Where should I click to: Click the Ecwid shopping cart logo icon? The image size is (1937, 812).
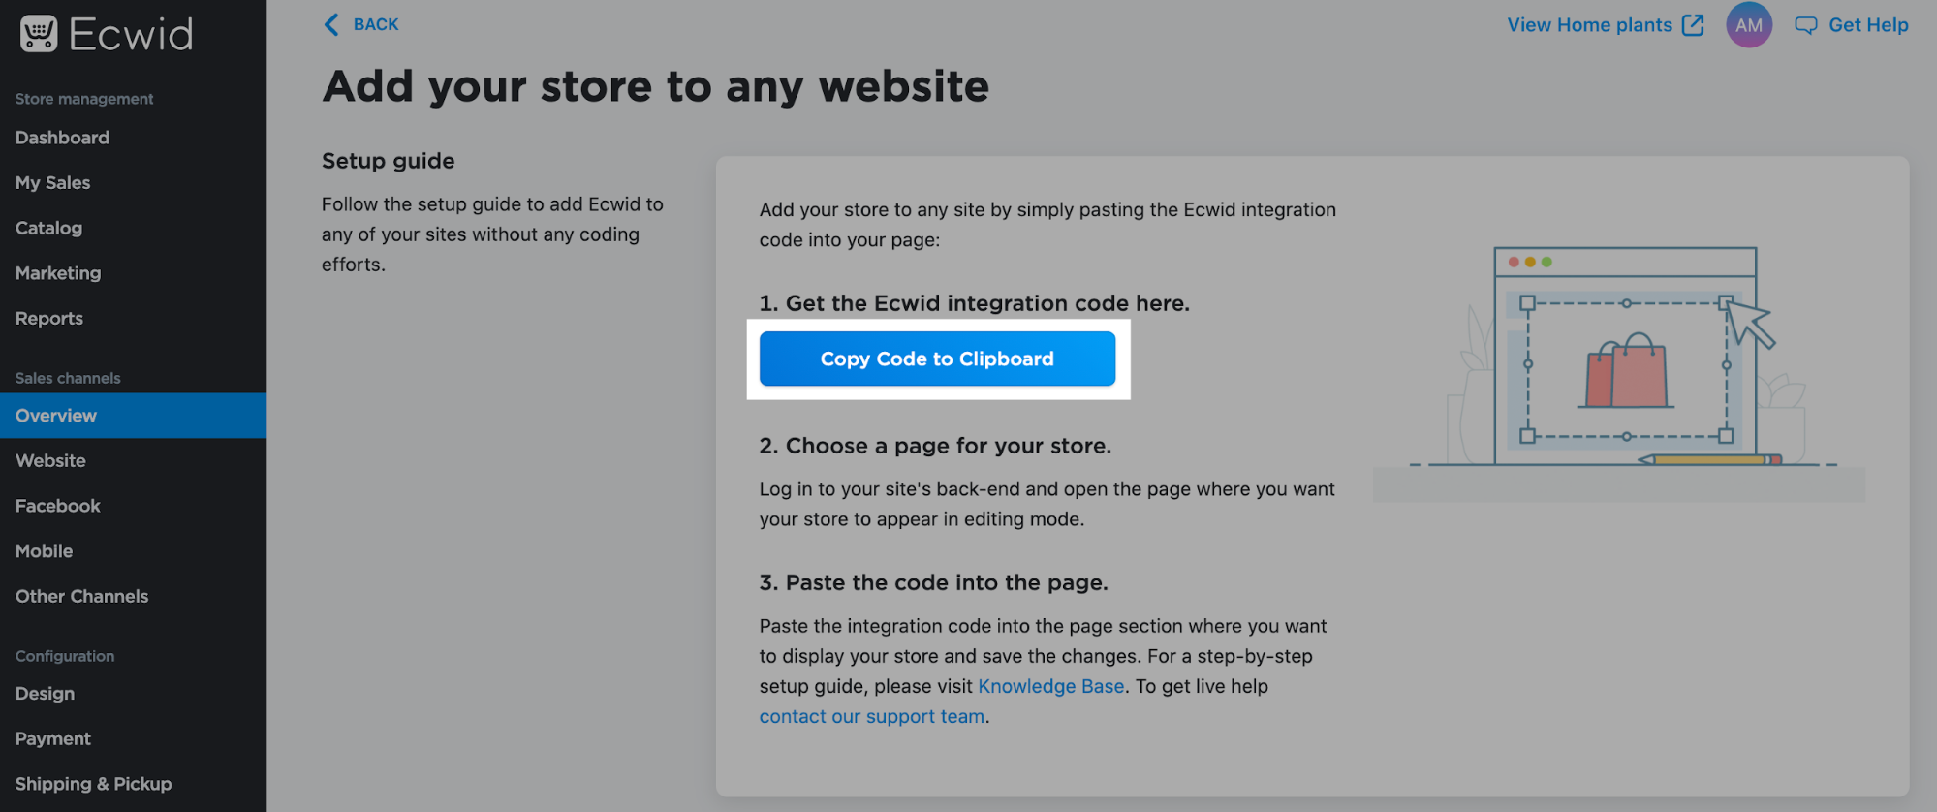39,34
